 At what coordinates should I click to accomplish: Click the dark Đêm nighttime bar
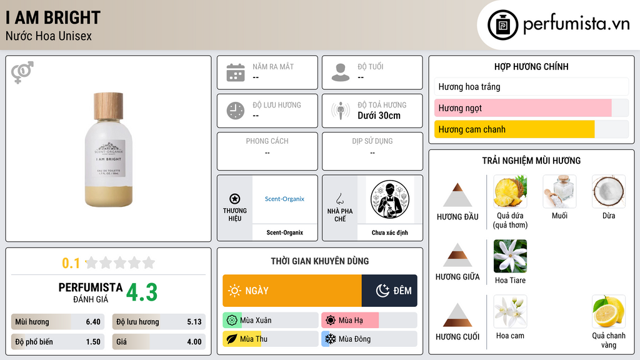coord(389,291)
